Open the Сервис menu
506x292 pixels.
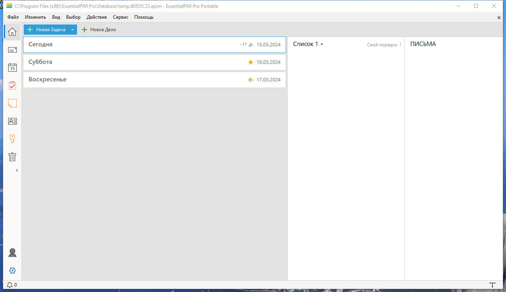[x=121, y=17]
